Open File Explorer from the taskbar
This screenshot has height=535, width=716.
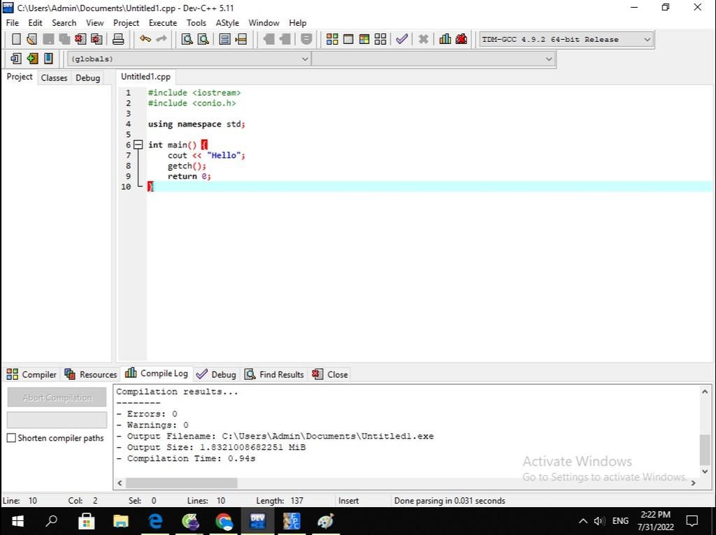[120, 521]
